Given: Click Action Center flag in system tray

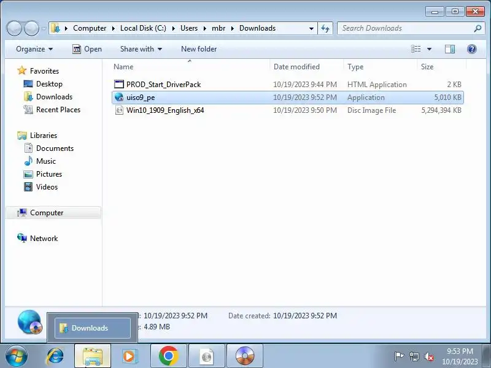Looking at the screenshot, I should click(399, 356).
